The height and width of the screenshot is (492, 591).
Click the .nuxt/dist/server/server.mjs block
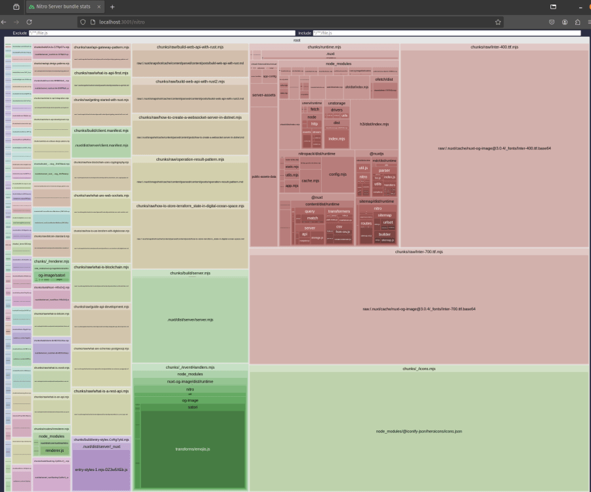point(190,319)
